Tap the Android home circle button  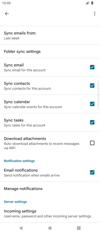[50, 228]
